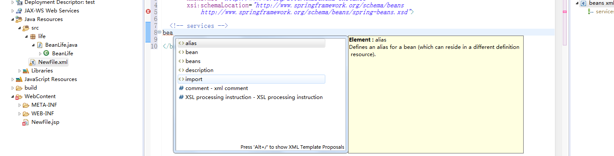614x156 pixels.
Task: Select WebContent label in tree
Action: [40, 96]
